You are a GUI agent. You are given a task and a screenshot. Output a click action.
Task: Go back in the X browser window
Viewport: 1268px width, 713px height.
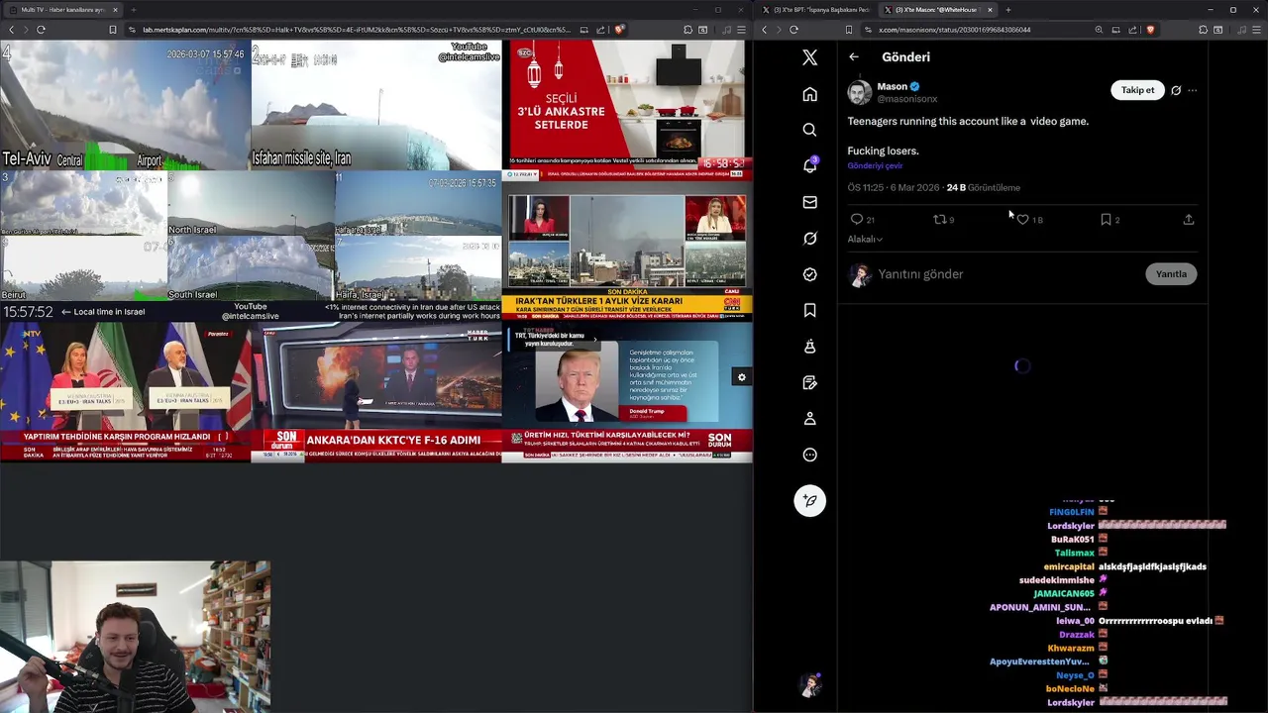(764, 30)
